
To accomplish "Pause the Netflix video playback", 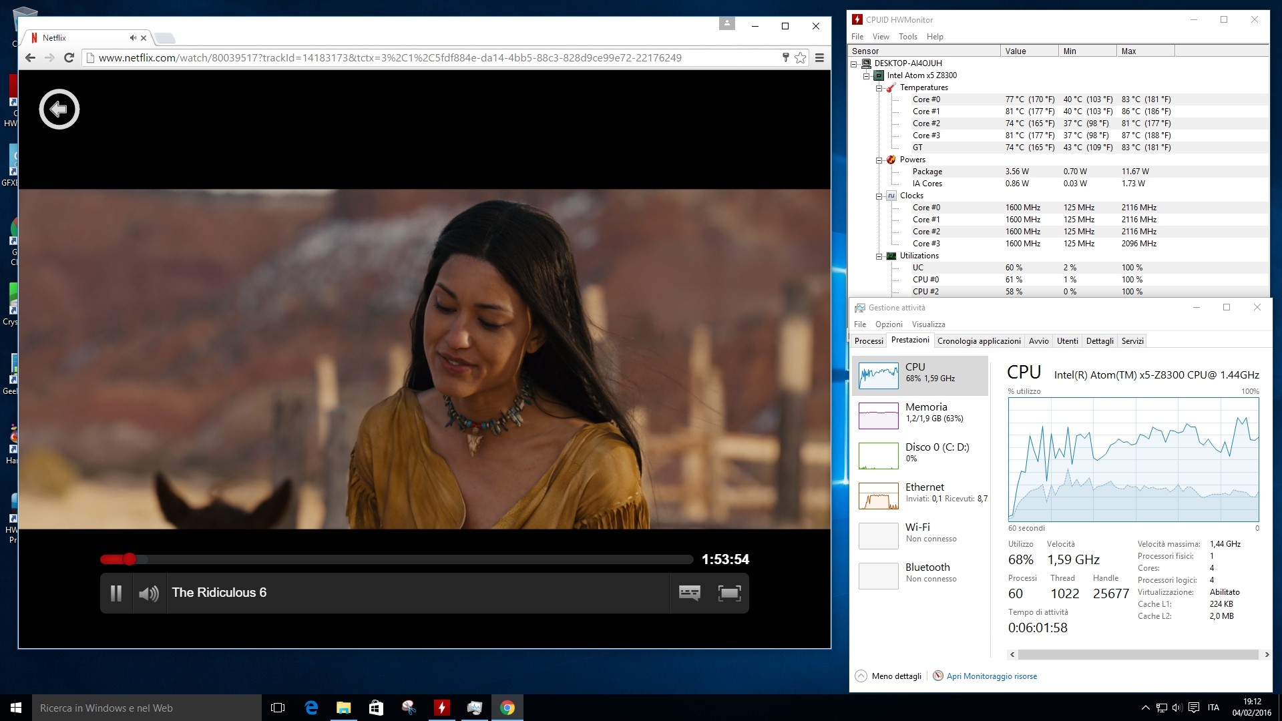I will [116, 593].
